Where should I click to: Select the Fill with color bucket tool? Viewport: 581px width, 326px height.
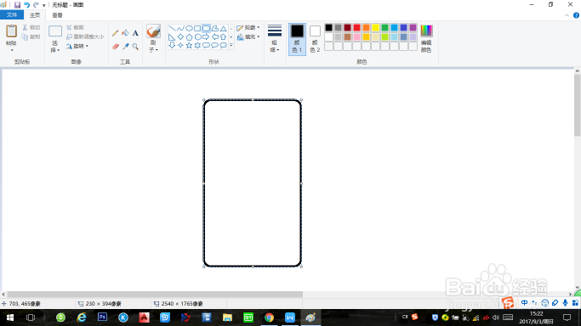pos(125,33)
